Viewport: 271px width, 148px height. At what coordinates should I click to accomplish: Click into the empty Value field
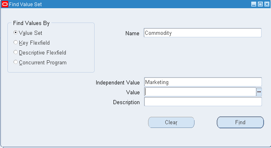(x=200, y=92)
